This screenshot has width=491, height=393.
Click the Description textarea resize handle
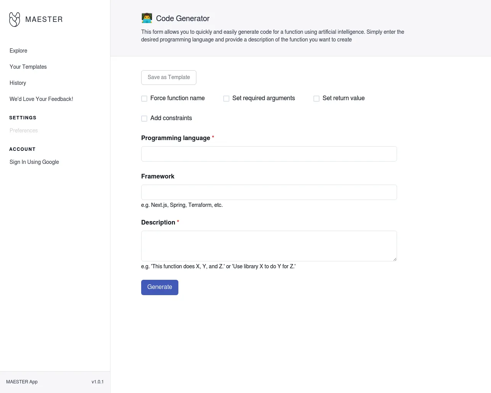click(x=394, y=259)
